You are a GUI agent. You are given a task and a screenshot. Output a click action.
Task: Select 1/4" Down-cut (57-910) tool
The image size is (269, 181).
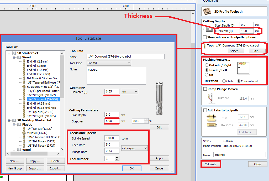pos(43,99)
